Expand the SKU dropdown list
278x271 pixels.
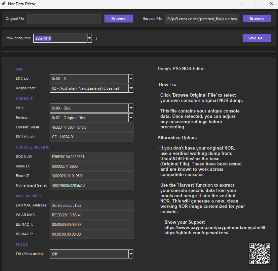tap(131, 108)
